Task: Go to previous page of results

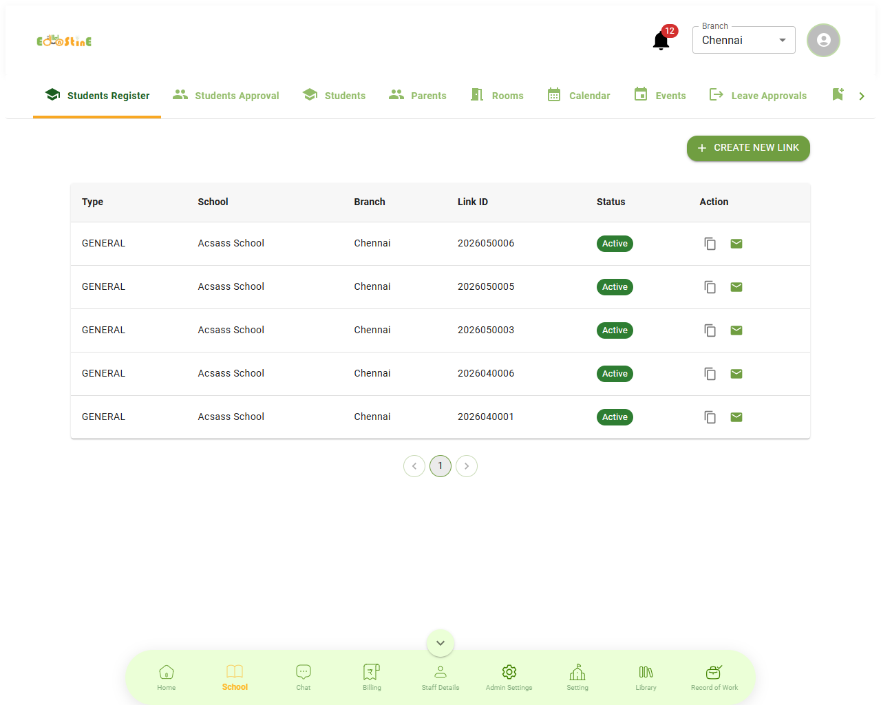Action: 414,466
